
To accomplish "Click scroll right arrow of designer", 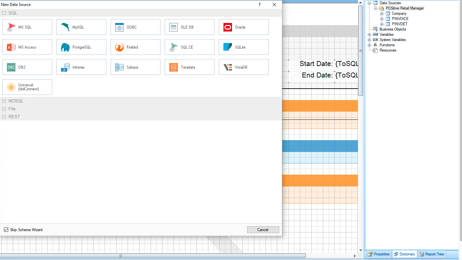I will pos(355,256).
